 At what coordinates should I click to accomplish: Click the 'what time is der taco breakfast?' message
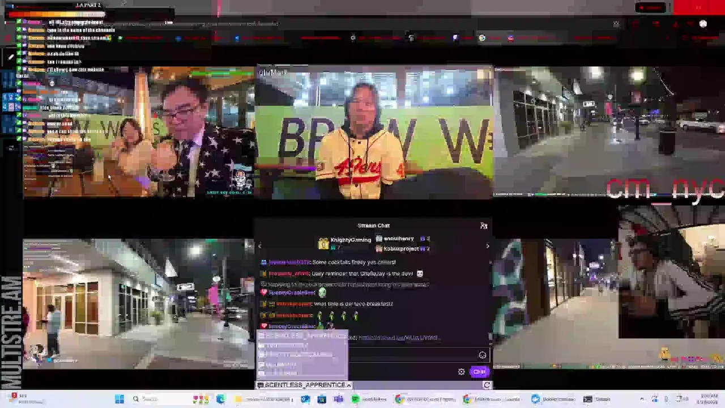353,304
